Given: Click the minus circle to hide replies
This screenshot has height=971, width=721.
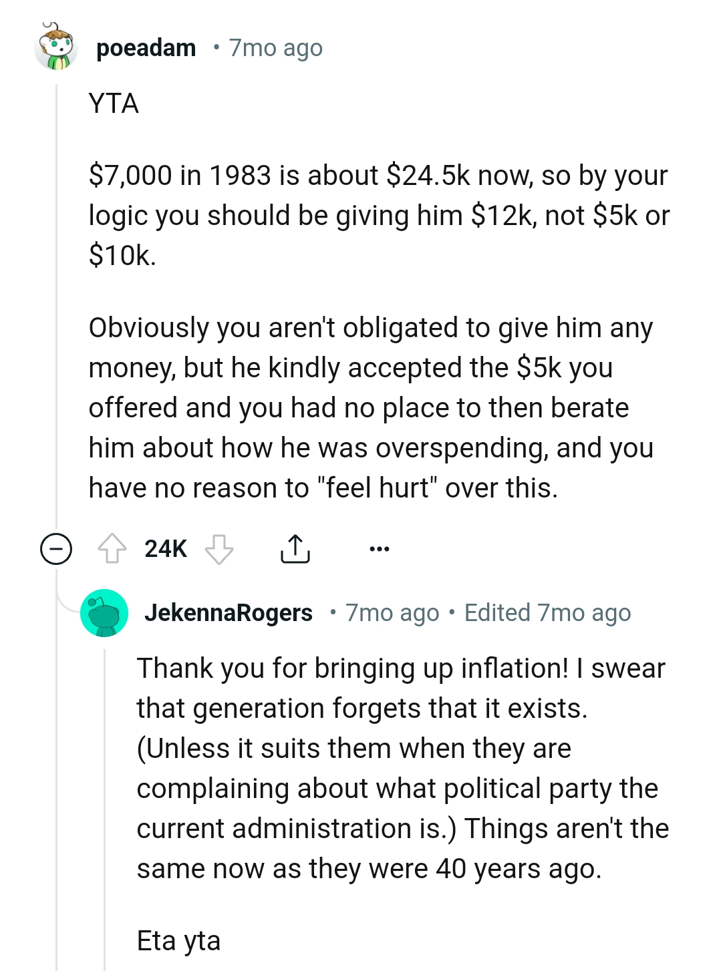Looking at the screenshot, I should pyautogui.click(x=57, y=548).
